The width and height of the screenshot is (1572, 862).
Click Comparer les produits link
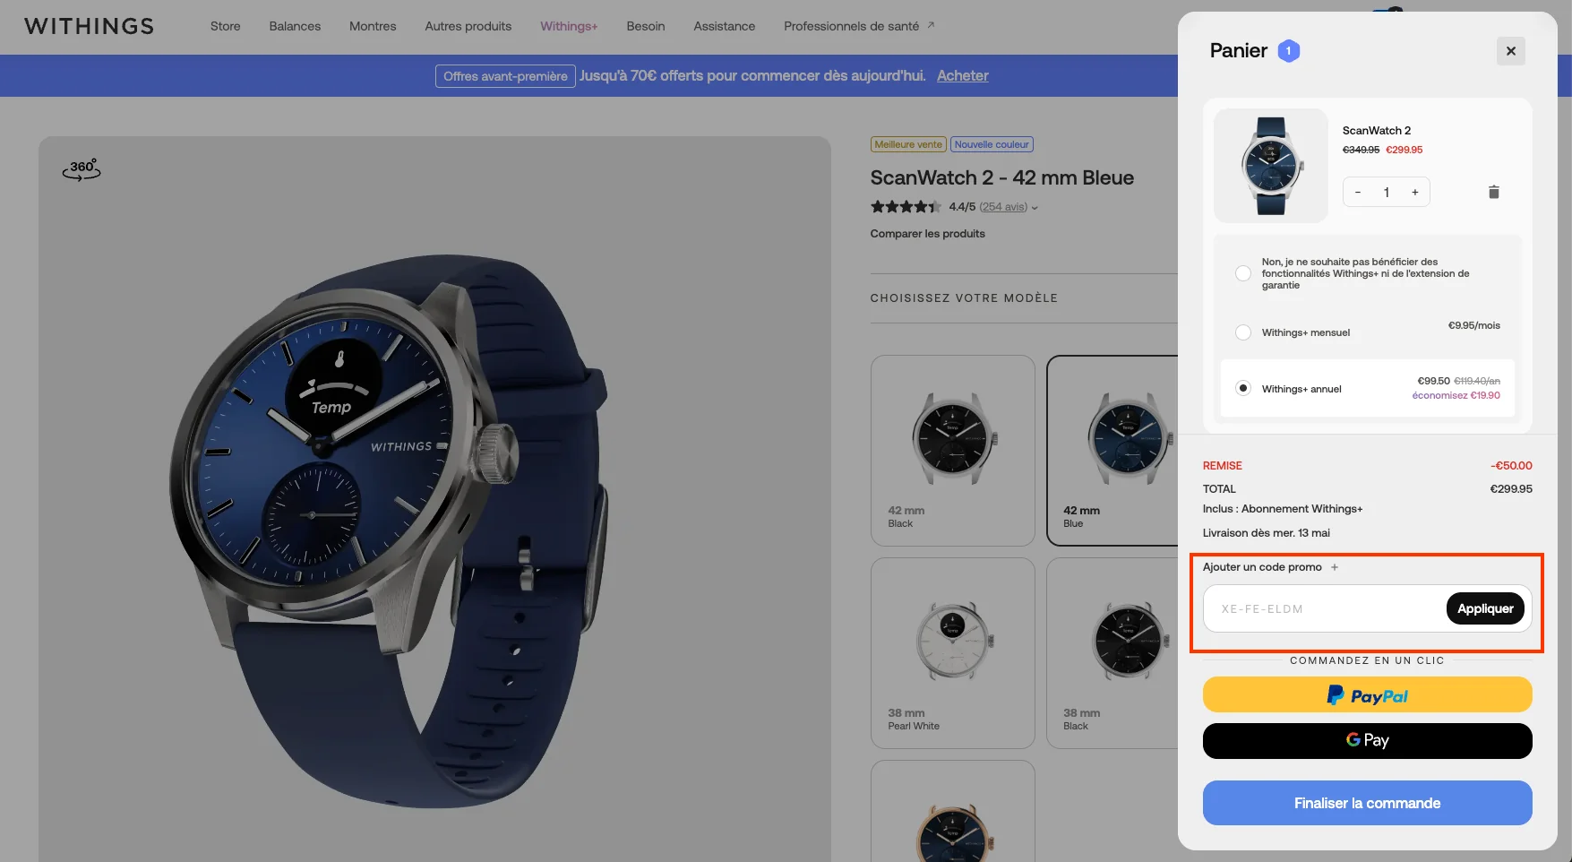click(x=927, y=233)
